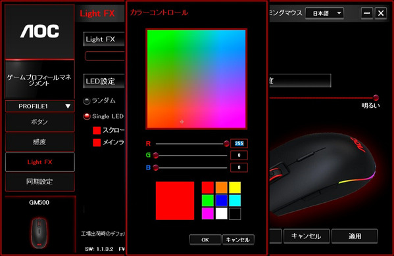The image size is (394, 256).
Task: Select the ランダム radio button
Action: 86,101
